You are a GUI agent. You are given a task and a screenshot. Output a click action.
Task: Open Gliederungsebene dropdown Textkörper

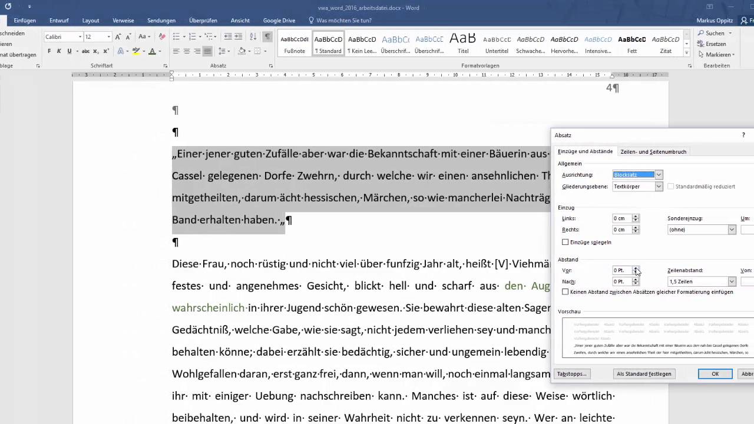(x=659, y=186)
